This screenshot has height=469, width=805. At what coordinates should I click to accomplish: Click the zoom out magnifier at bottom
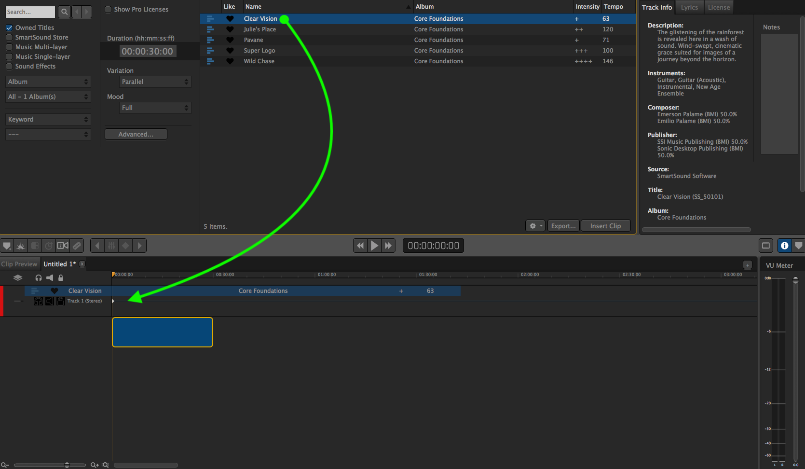pyautogui.click(x=5, y=465)
